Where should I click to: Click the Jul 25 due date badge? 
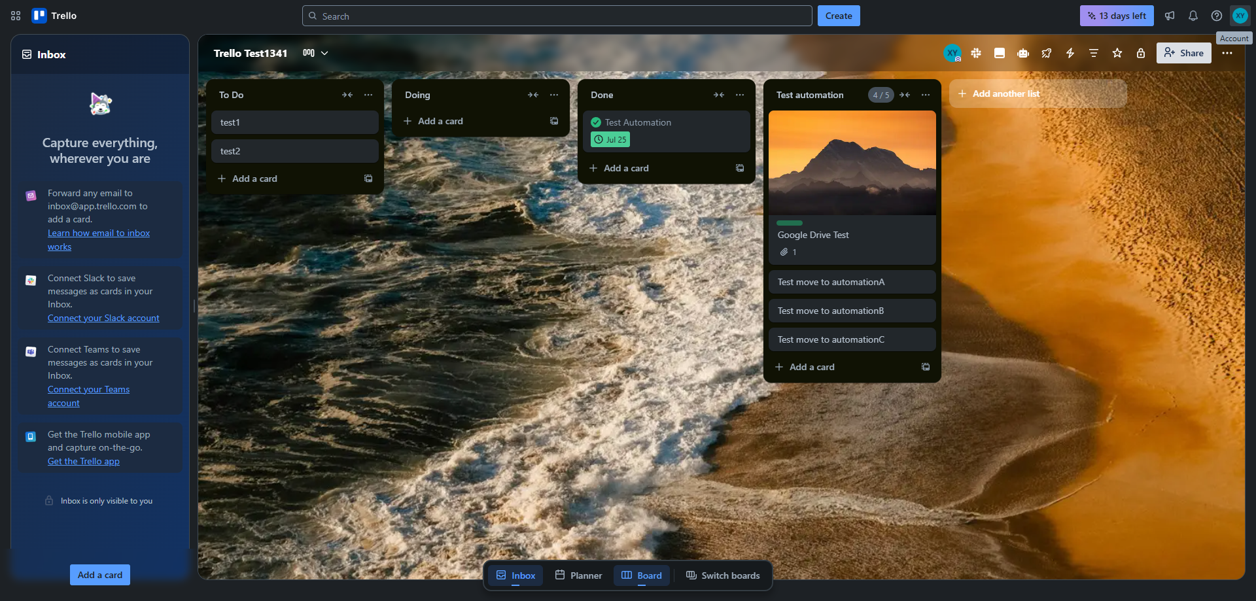pos(610,139)
